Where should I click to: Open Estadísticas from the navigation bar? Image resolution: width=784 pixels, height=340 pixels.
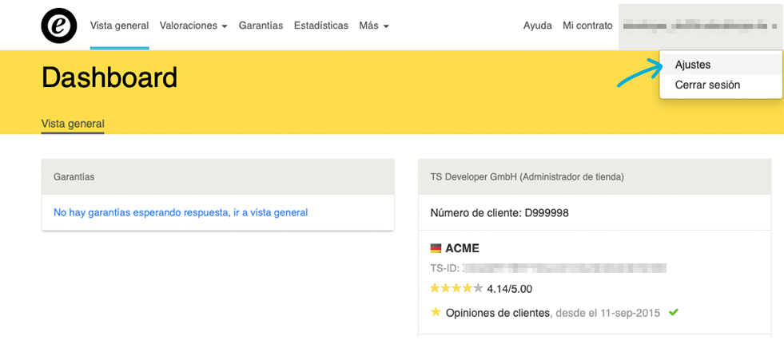[320, 26]
